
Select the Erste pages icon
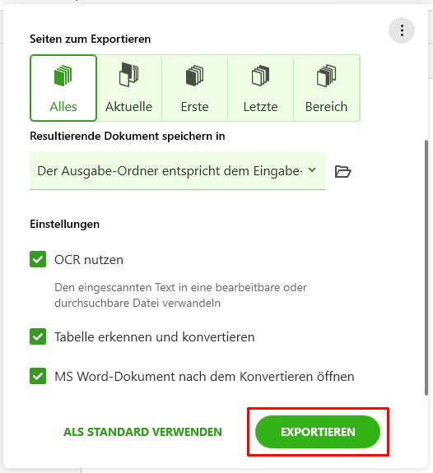point(194,76)
